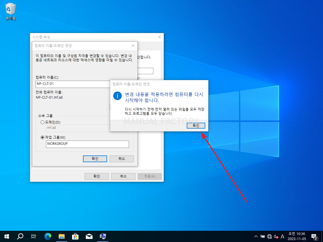The image size is (323, 242).
Task: Click the 적용(A) button in 시스템 속성
Action: point(149,176)
